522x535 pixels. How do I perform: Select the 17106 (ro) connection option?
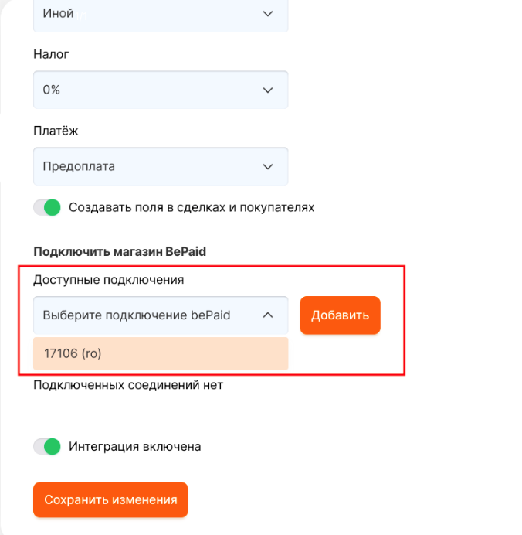click(x=161, y=353)
